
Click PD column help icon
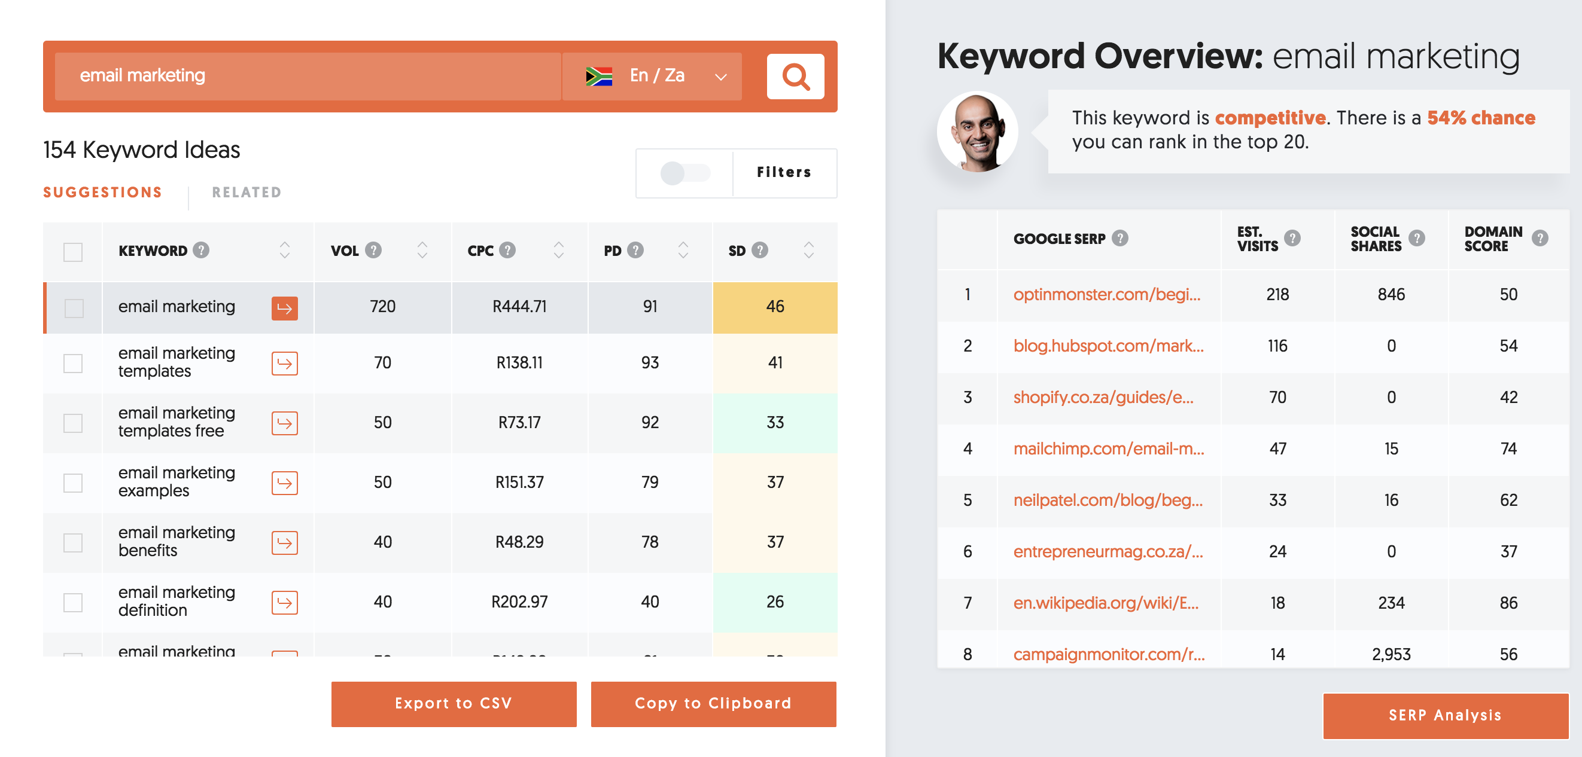(635, 250)
